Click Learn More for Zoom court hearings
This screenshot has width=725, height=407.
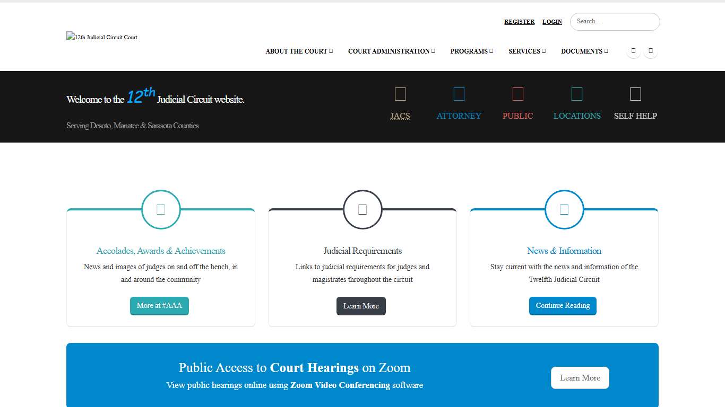(x=580, y=378)
